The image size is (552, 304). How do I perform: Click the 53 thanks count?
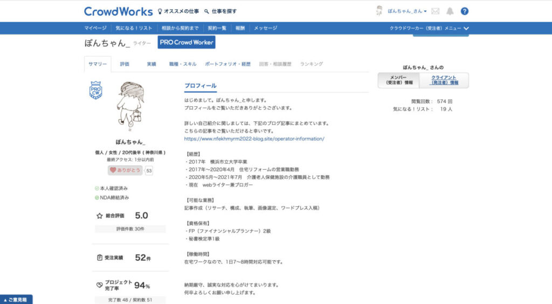149,171
